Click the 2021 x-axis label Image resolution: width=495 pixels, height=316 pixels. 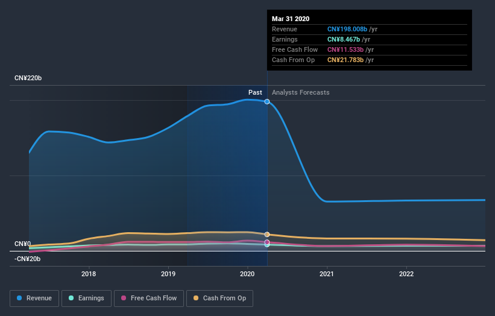[327, 274]
